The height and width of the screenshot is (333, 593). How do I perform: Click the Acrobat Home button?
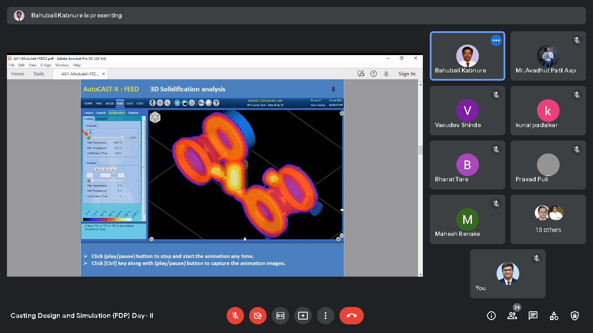coord(18,74)
